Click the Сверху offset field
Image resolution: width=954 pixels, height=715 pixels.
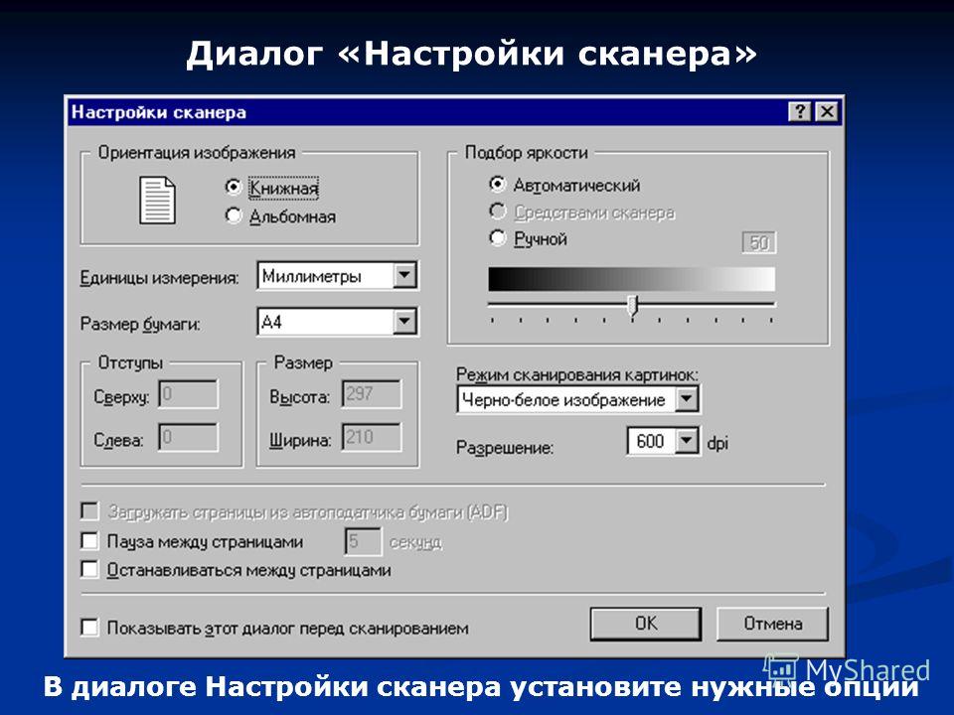coord(188,394)
